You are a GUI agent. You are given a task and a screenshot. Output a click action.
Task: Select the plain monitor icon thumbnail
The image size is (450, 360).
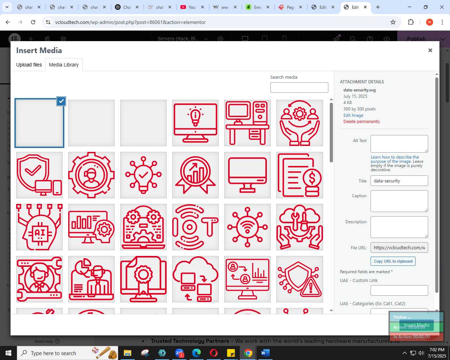coord(247,175)
